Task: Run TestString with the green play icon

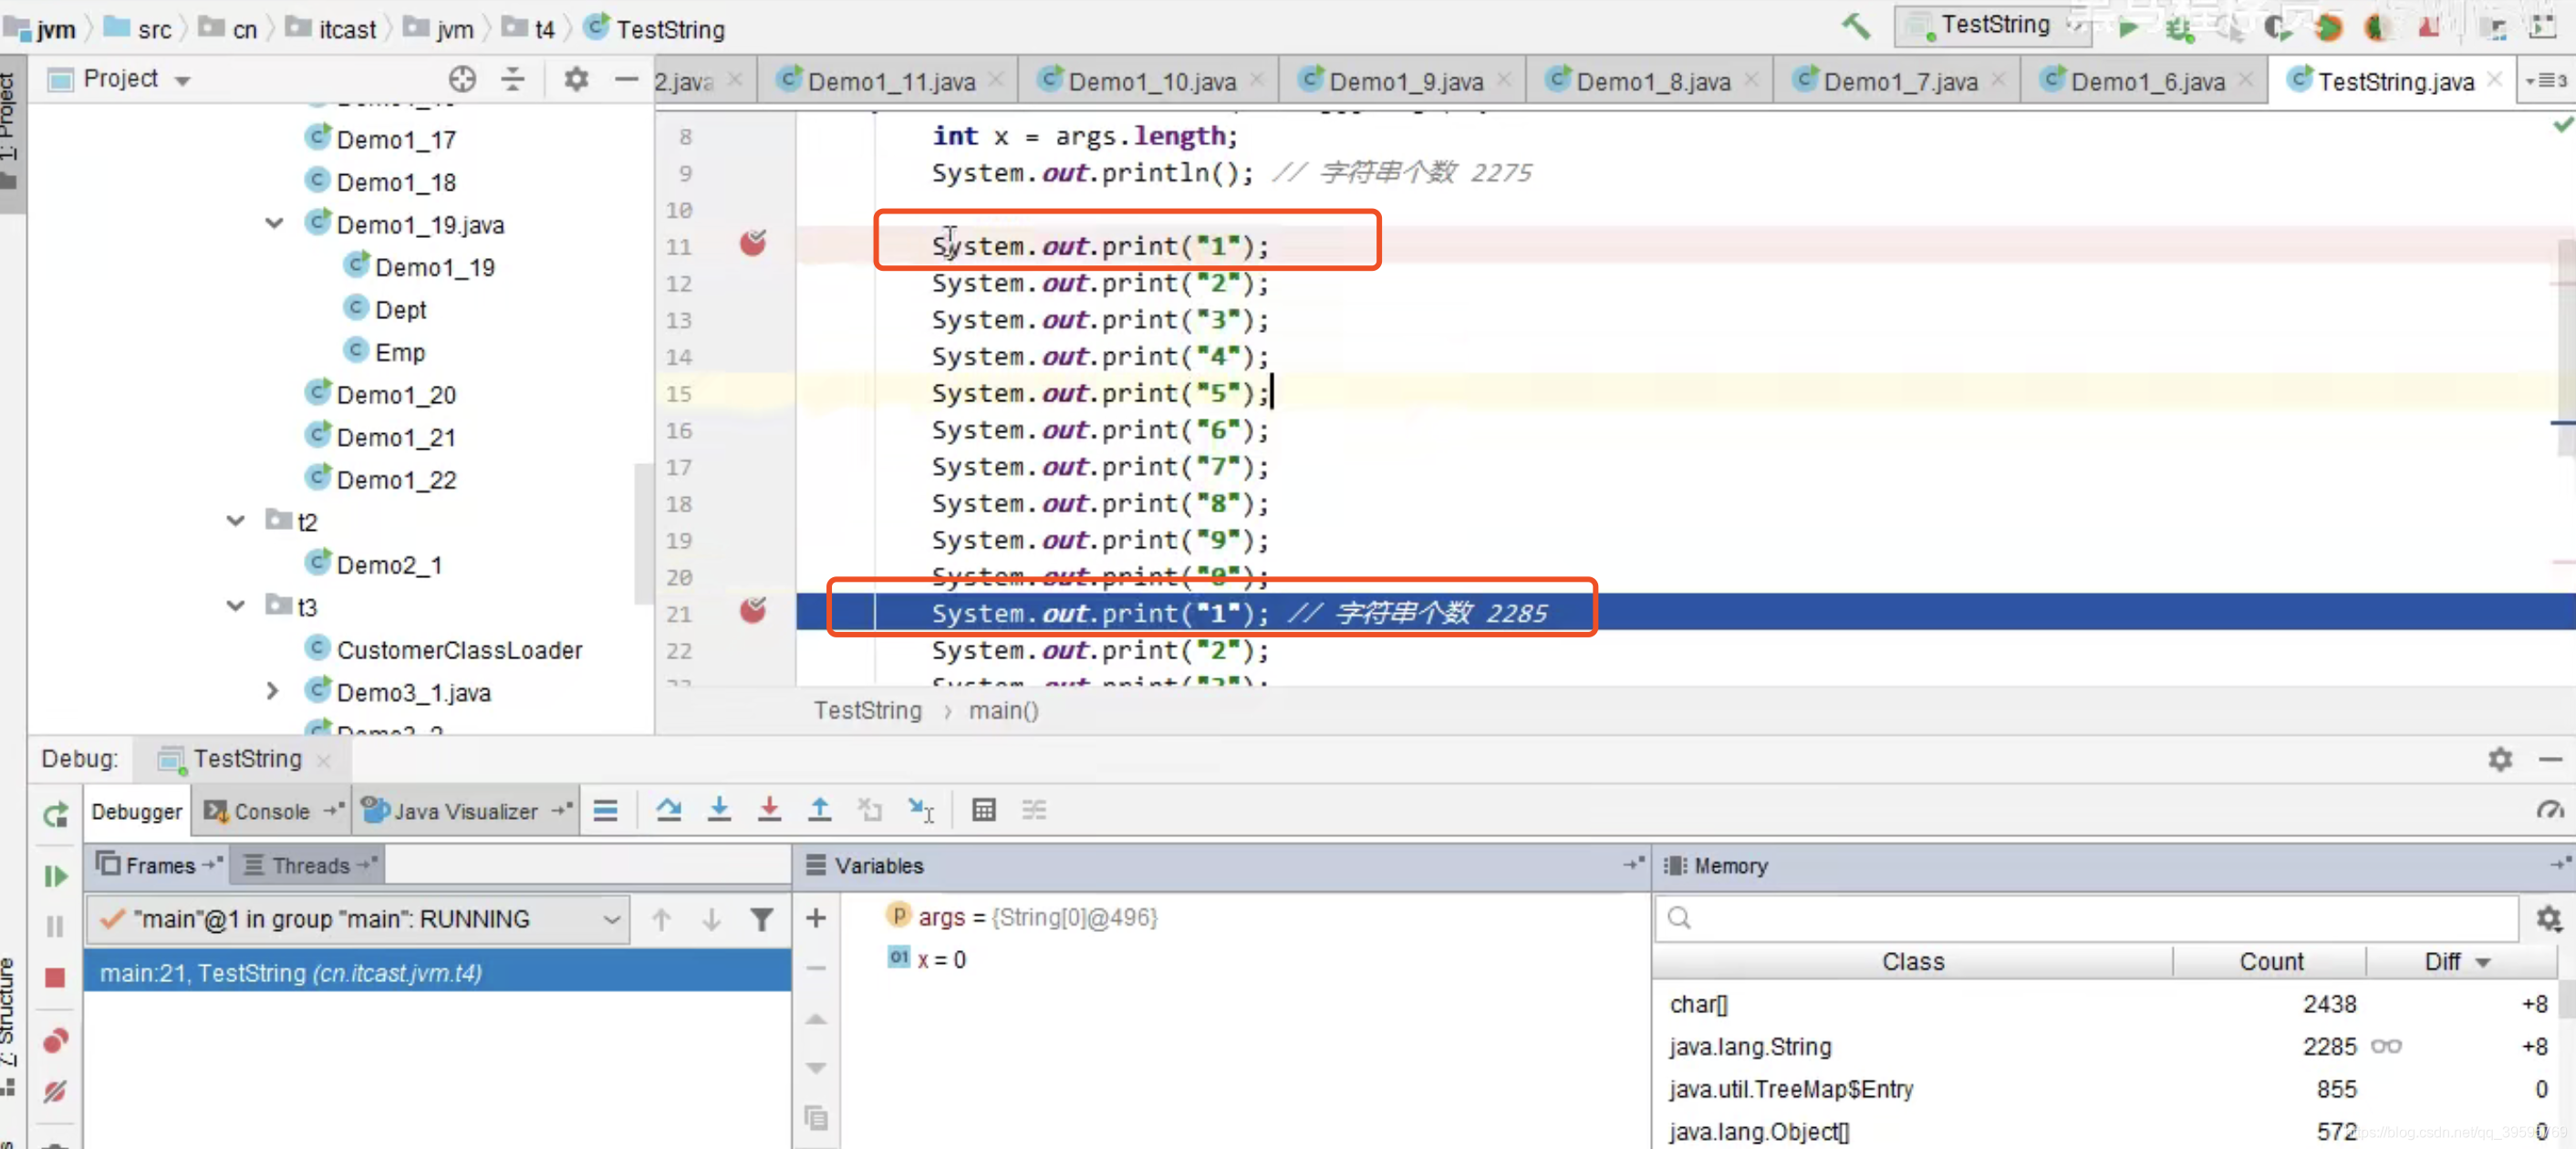Action: coord(2128,28)
